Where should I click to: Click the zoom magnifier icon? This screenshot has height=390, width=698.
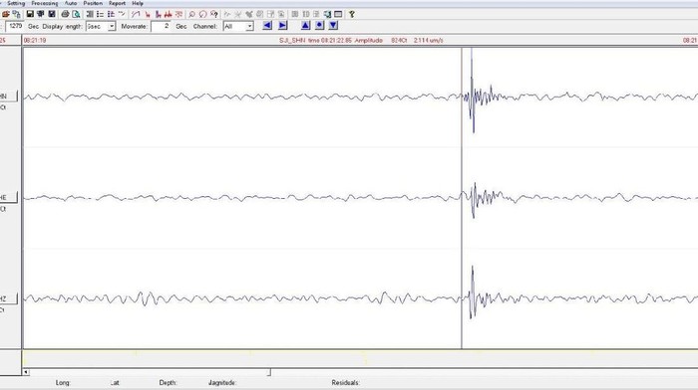click(x=191, y=14)
